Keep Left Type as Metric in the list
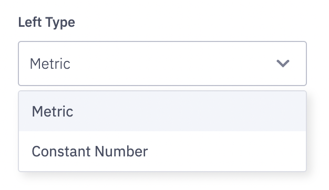 162,111
